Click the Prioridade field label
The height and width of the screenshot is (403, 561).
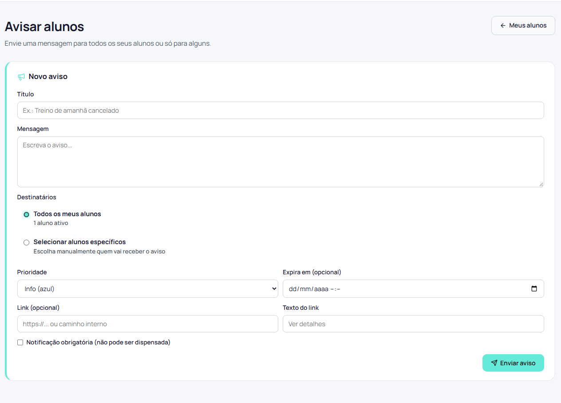click(32, 272)
